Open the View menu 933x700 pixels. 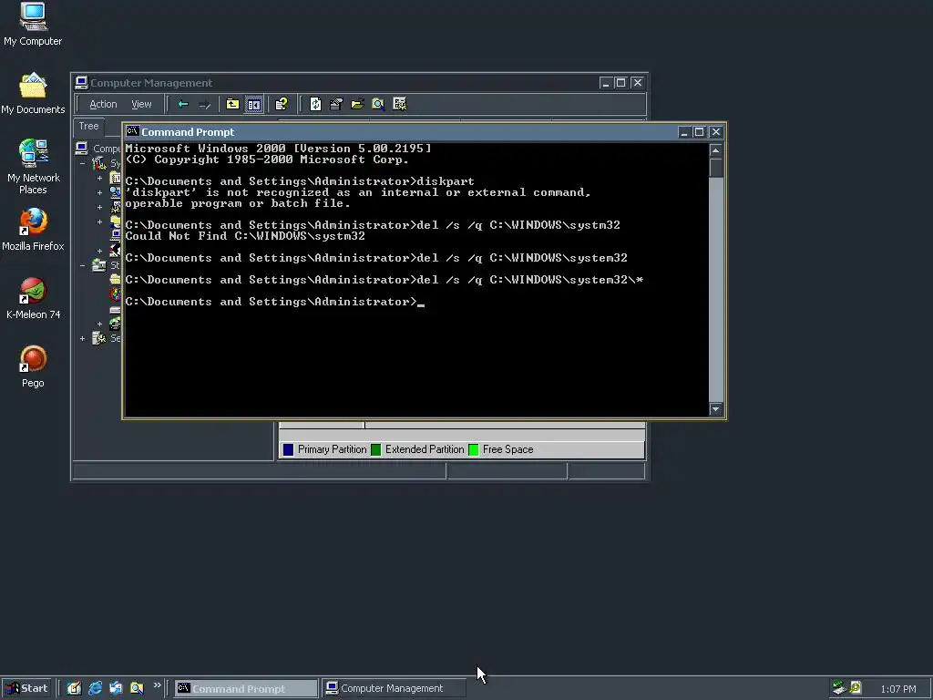tap(141, 104)
